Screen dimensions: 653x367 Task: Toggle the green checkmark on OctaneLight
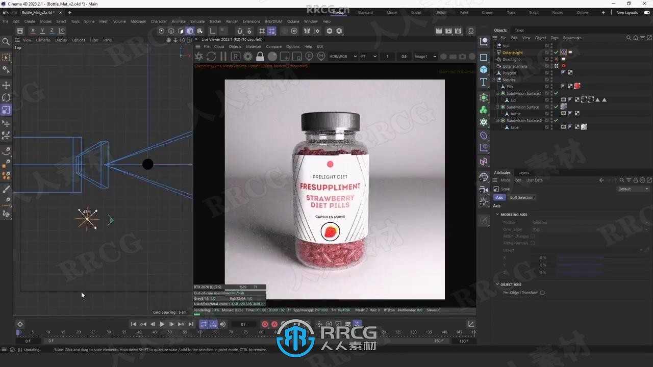coord(557,53)
